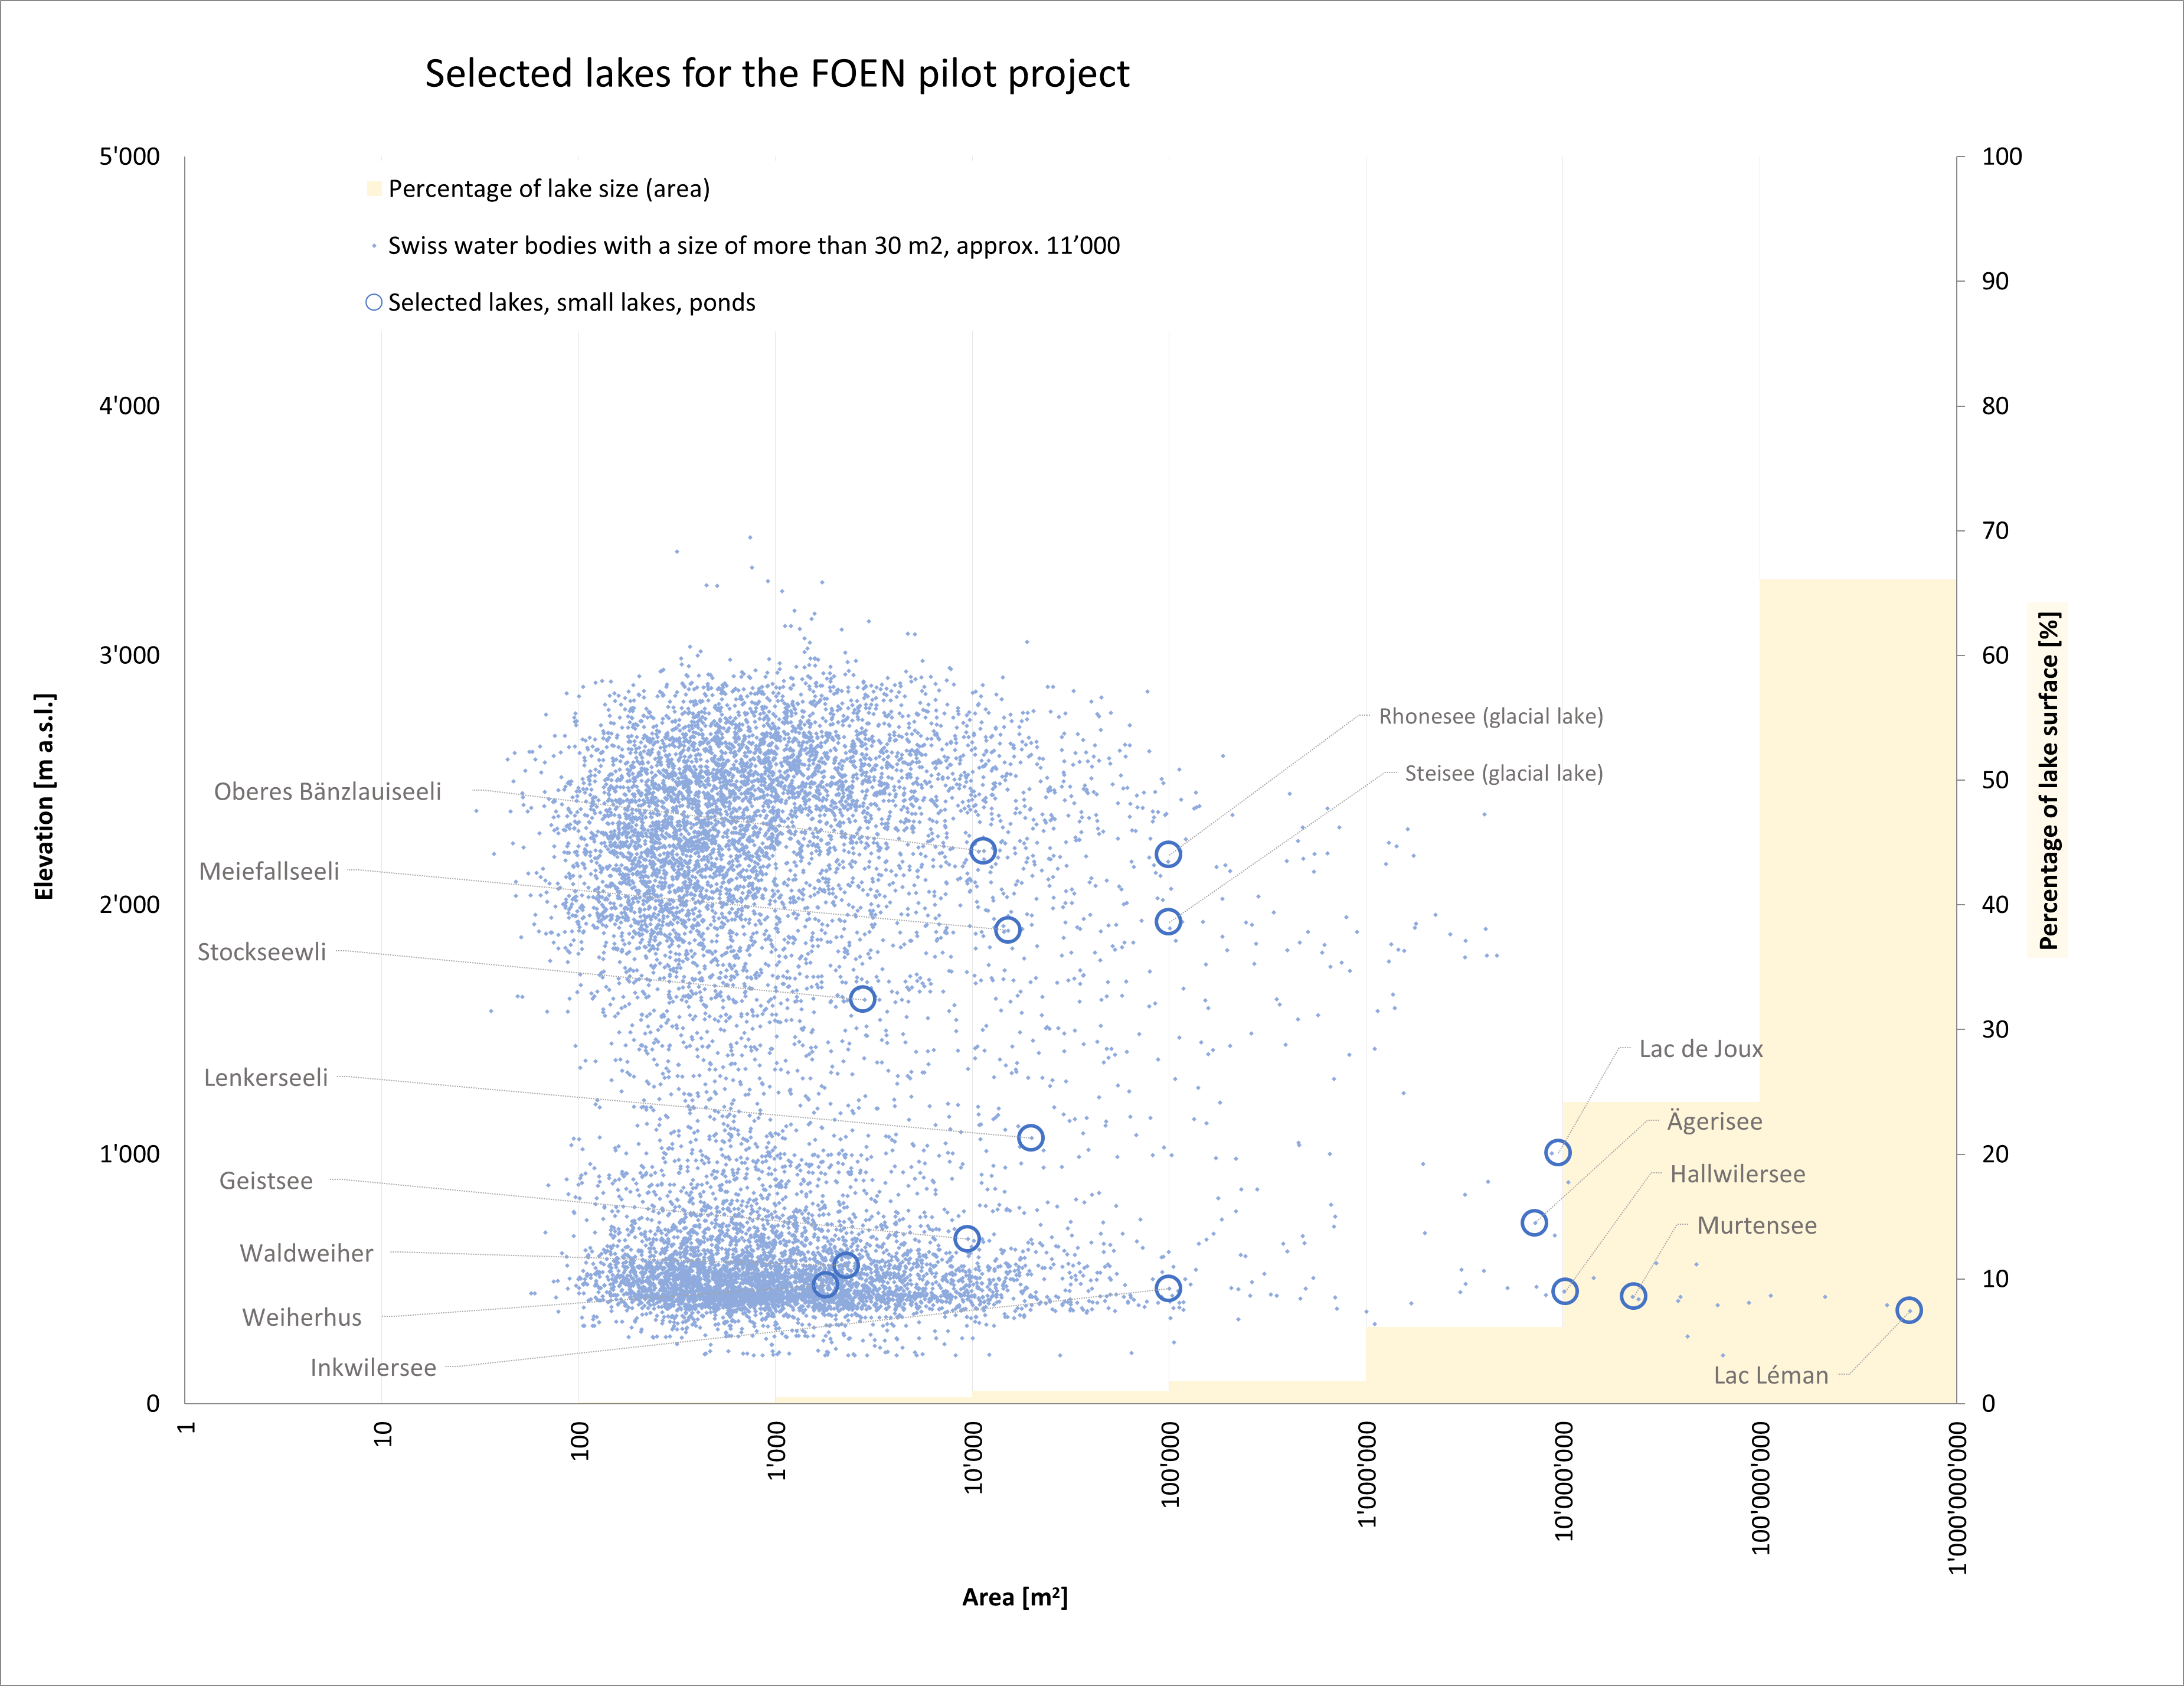Select the Elevation [m a.s.l.] axis title

pos(44,795)
